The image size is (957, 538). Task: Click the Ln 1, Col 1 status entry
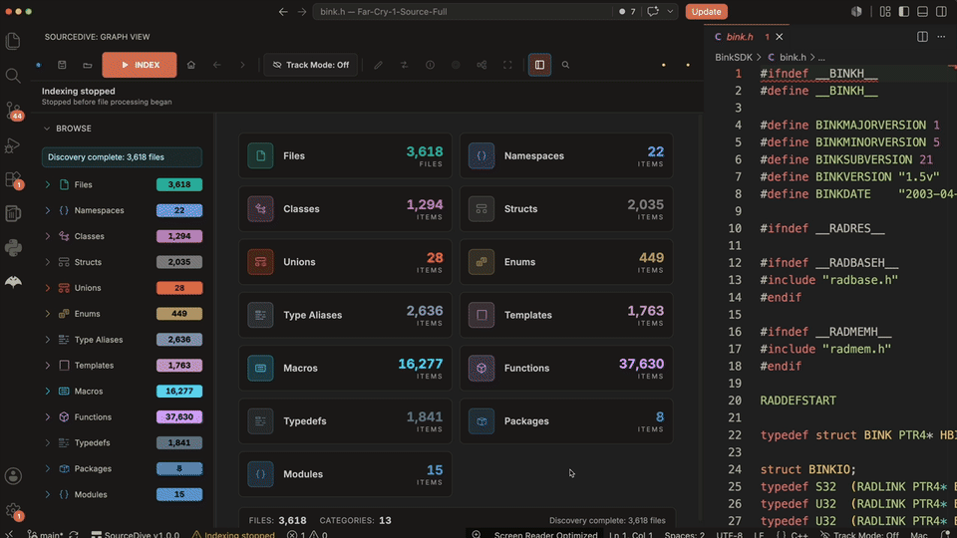pos(630,534)
